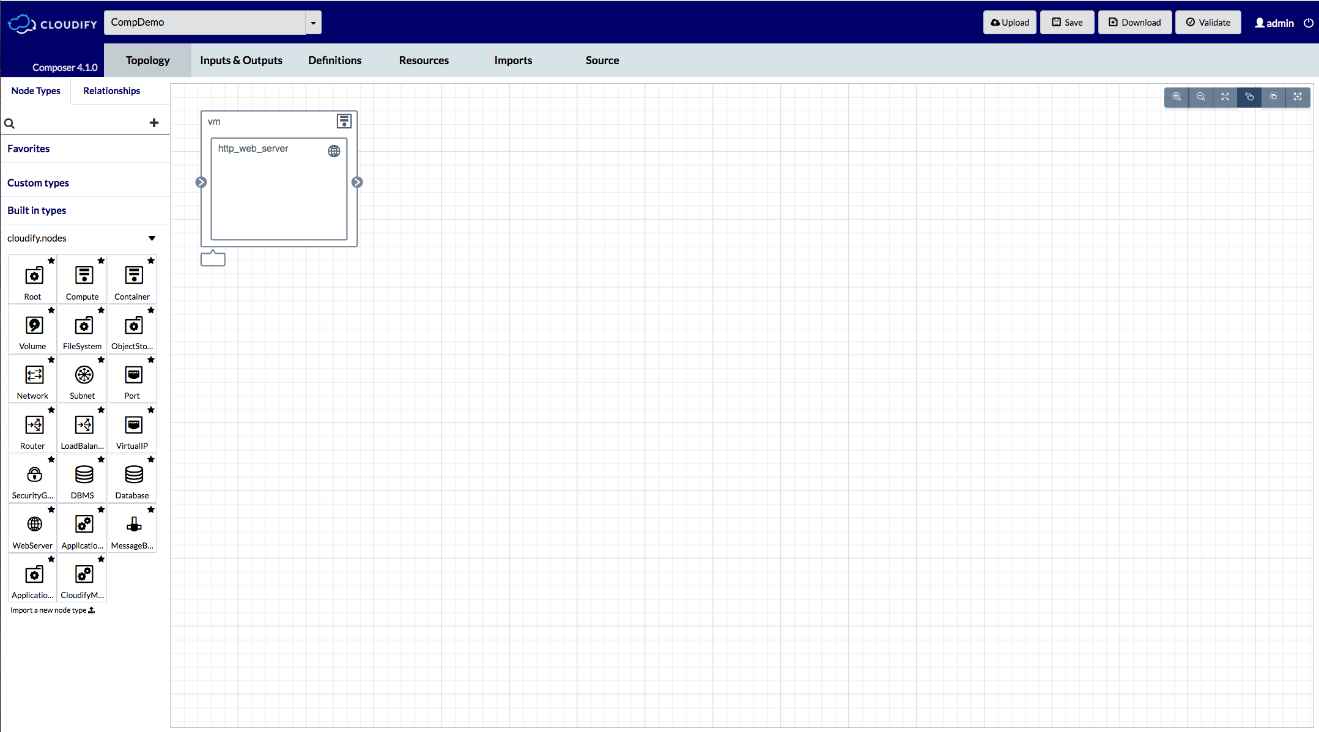The image size is (1319, 732).
Task: Switch to the Node Types tab
Action: coord(35,91)
